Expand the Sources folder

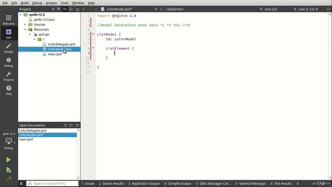coord(25,24)
